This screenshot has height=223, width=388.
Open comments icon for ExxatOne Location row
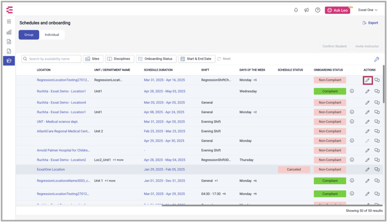pos(377,170)
